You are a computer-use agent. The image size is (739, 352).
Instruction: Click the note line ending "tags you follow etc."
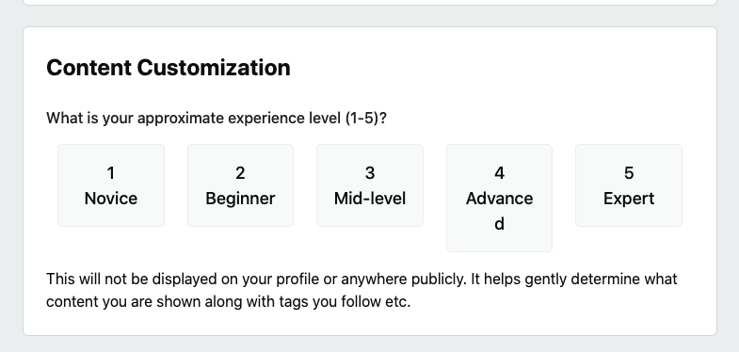click(x=229, y=301)
